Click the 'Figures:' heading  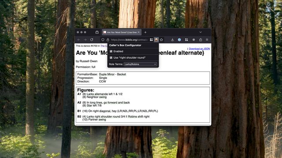(x=85, y=90)
